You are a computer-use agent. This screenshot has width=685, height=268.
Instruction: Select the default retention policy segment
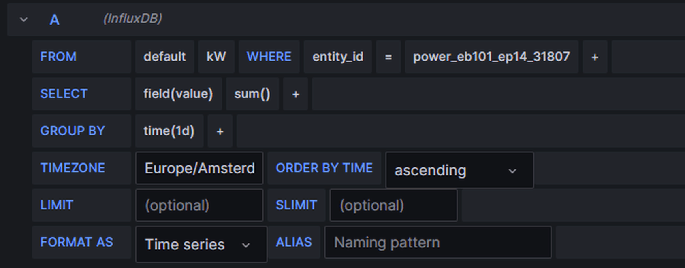[x=164, y=57]
